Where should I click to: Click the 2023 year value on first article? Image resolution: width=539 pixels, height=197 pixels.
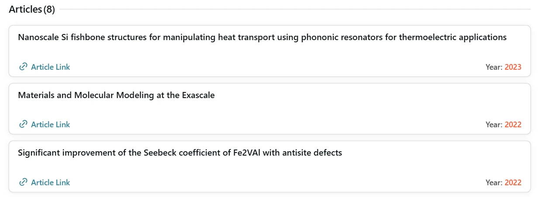[513, 67]
